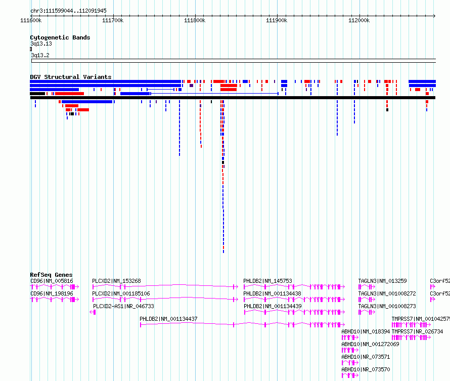450x381 pixels.
Task: Click the 111800k ruler tick label
Action: tap(195, 20)
